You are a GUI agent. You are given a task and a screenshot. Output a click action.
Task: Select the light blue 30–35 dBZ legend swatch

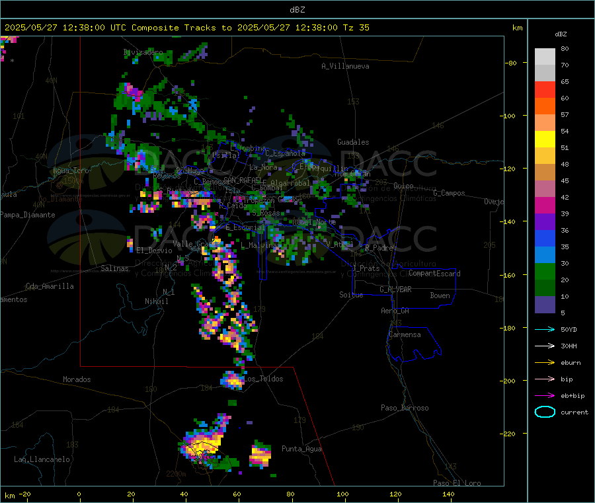click(545, 254)
